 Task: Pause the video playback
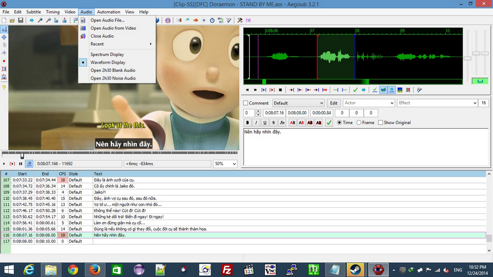point(21,164)
